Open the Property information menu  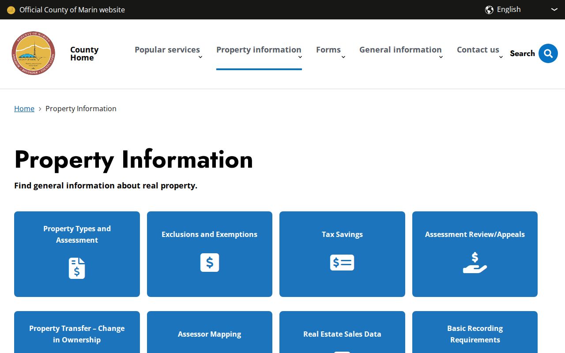tap(259, 50)
